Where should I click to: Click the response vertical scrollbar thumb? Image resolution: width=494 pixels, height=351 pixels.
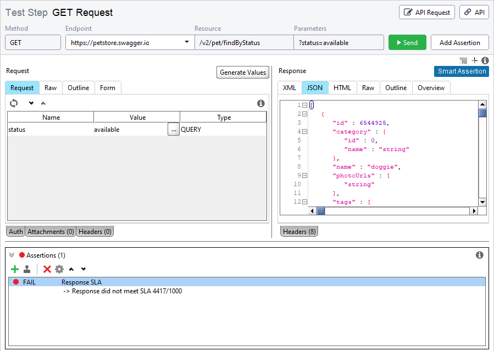tap(482, 113)
